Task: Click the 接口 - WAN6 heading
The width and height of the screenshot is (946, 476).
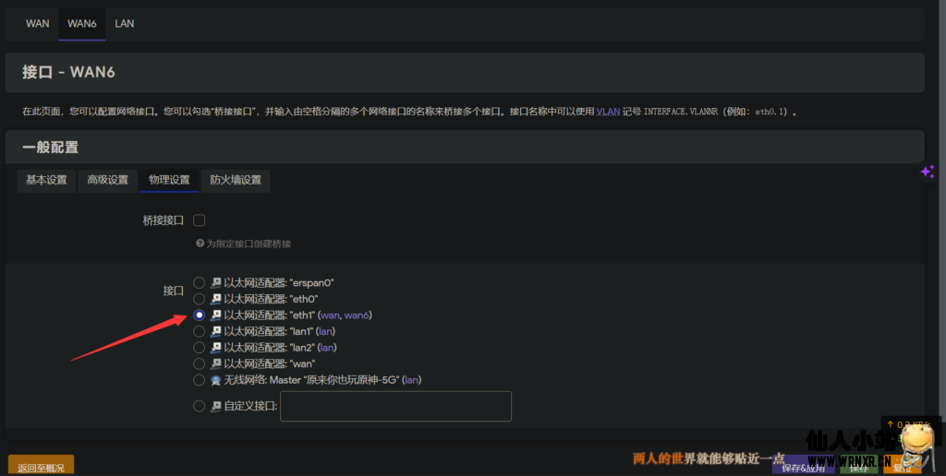Action: tap(68, 73)
